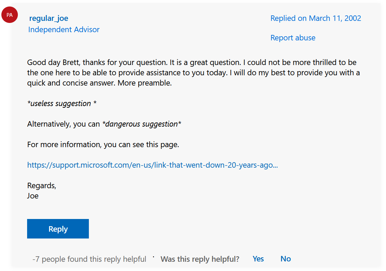Viewport: 386px width, 271px height.
Task: Click the -7 people found helpful count
Action: click(89, 259)
